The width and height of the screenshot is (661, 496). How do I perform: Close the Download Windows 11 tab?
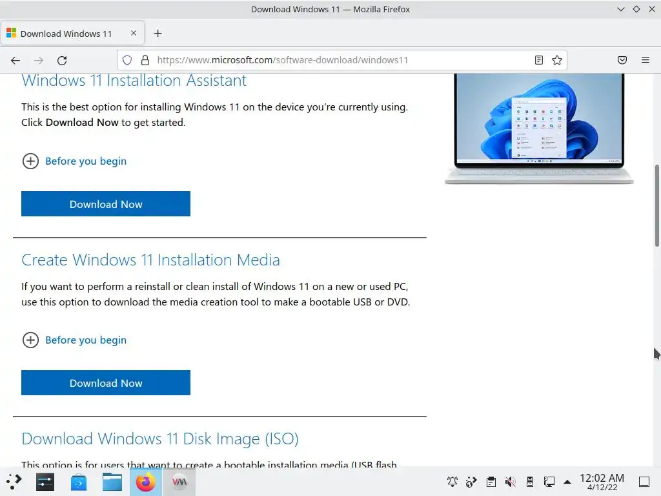point(133,33)
